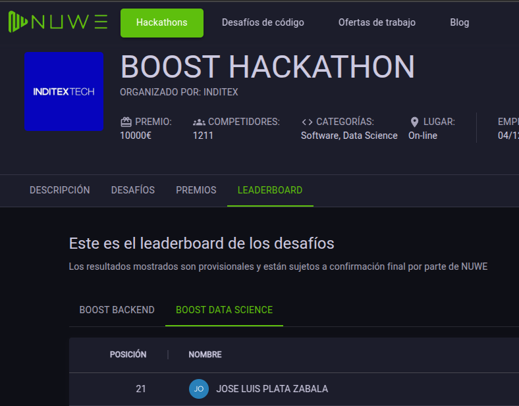Click the categories code brackets icon
The image size is (519, 406).
click(x=307, y=122)
